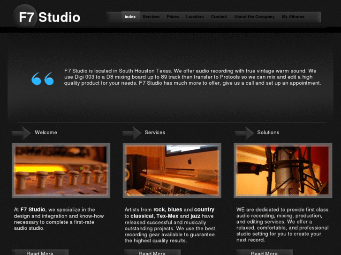The width and height of the screenshot is (341, 255).
Task: Open the mixing board knobs thumbnail
Action: coord(61,170)
